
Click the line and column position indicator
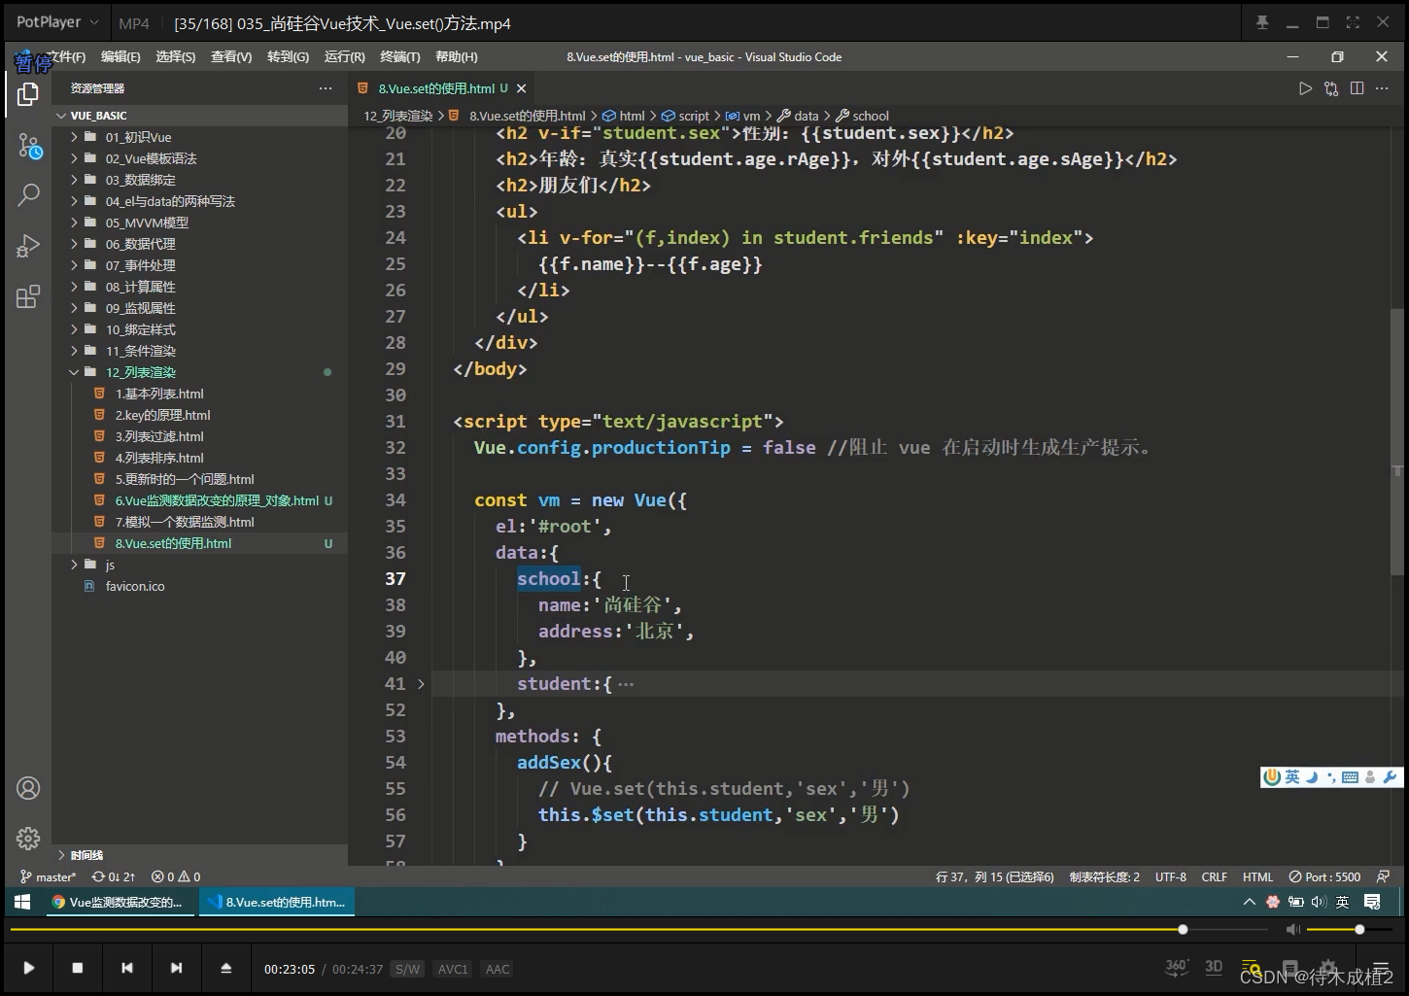tap(995, 876)
